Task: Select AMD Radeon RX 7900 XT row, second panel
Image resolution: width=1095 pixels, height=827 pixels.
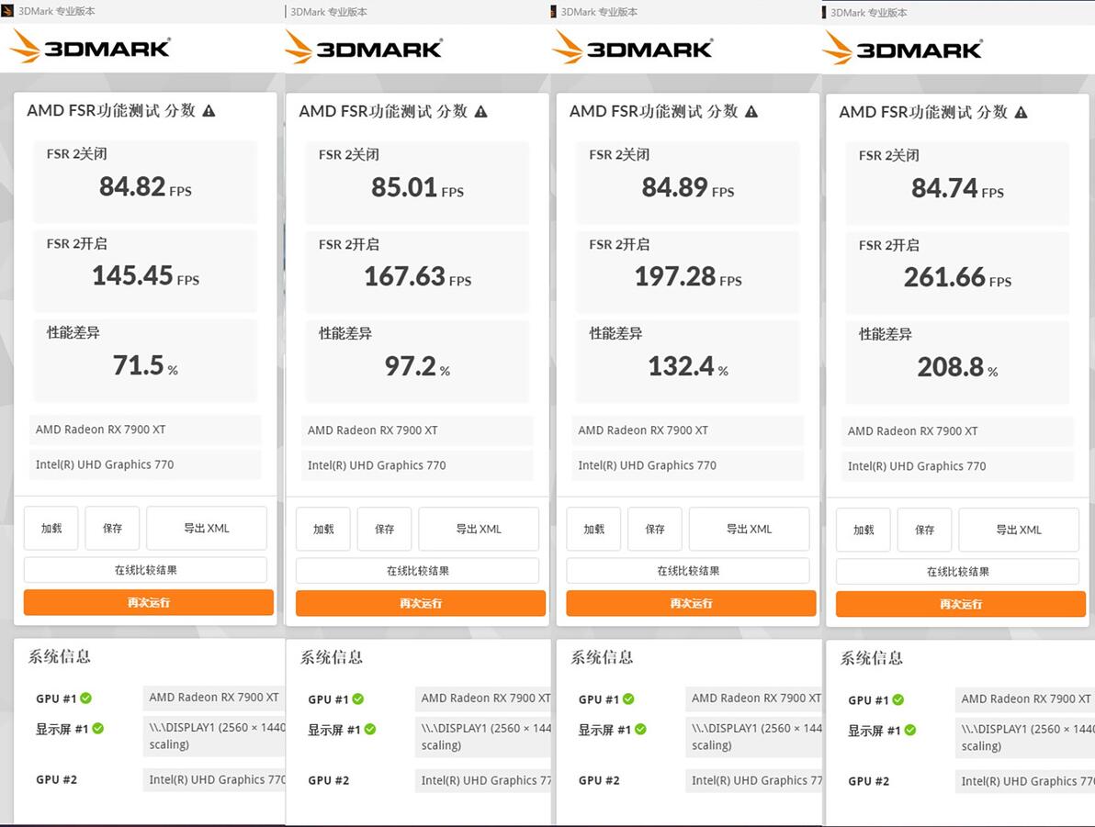Action: click(417, 430)
